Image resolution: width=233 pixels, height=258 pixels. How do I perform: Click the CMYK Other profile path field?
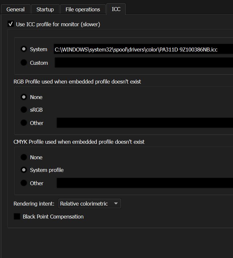pos(145,183)
